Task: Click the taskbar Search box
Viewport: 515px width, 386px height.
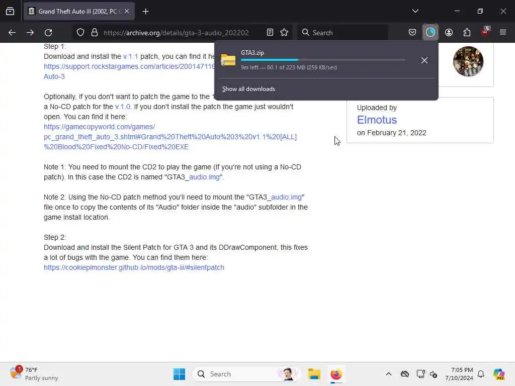Action: point(247,374)
